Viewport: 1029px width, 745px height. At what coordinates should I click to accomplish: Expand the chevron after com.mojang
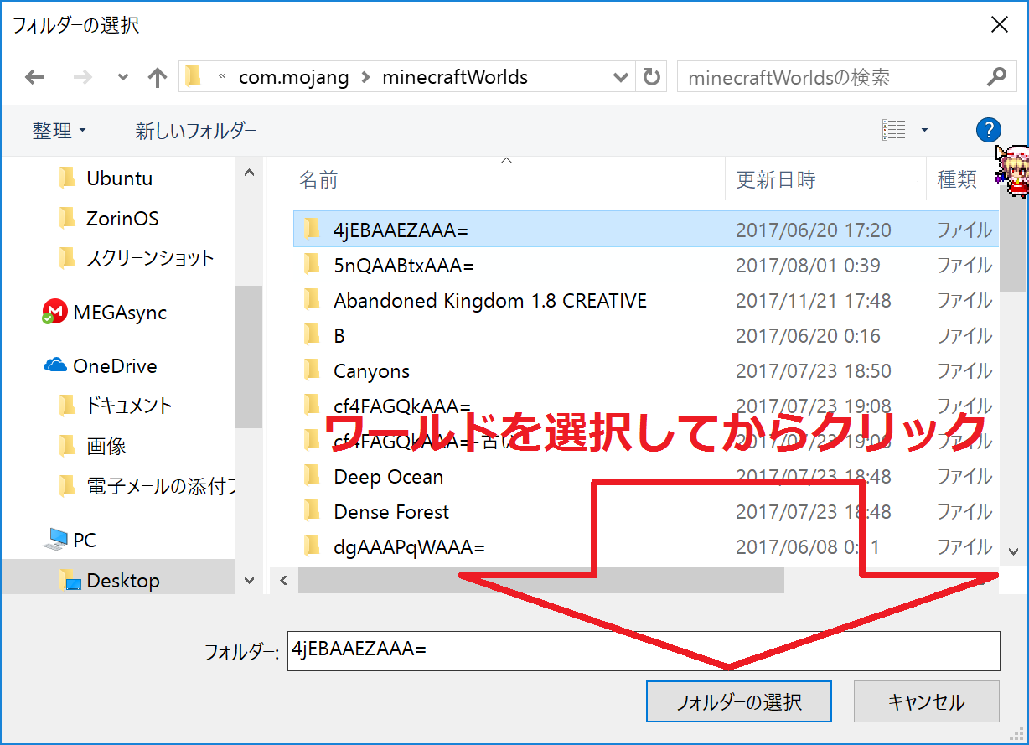pyautogui.click(x=365, y=78)
